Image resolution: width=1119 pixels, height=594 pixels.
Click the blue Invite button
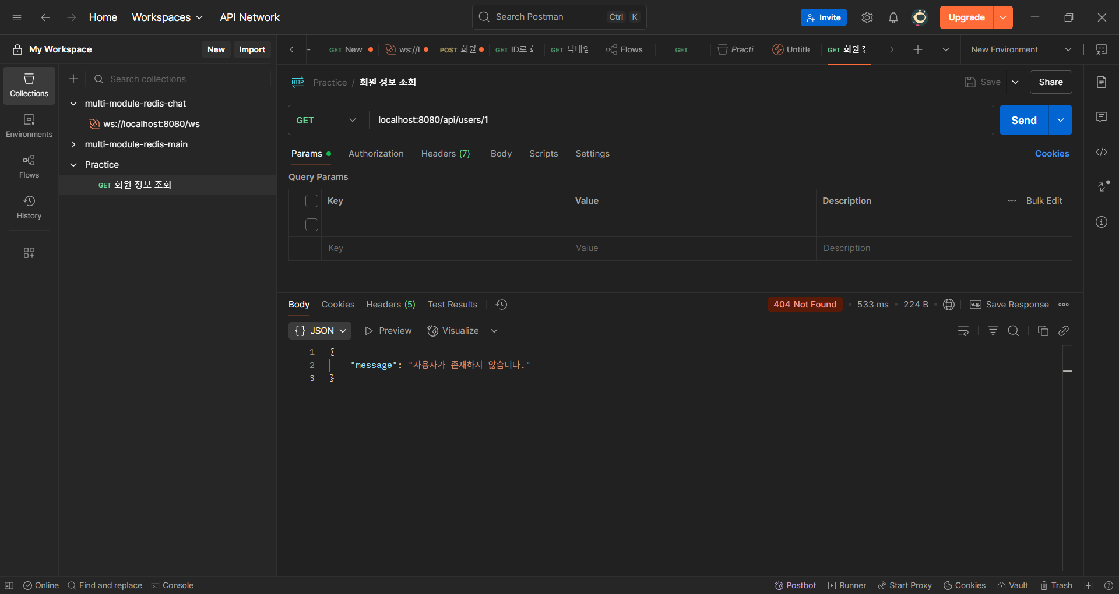[x=824, y=17]
